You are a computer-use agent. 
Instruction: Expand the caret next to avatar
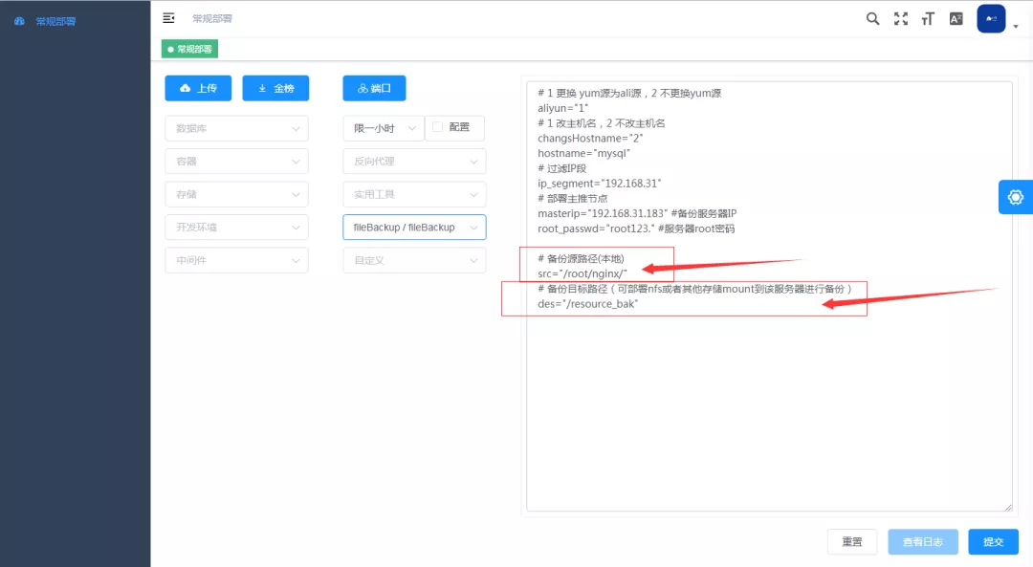coord(1015,27)
